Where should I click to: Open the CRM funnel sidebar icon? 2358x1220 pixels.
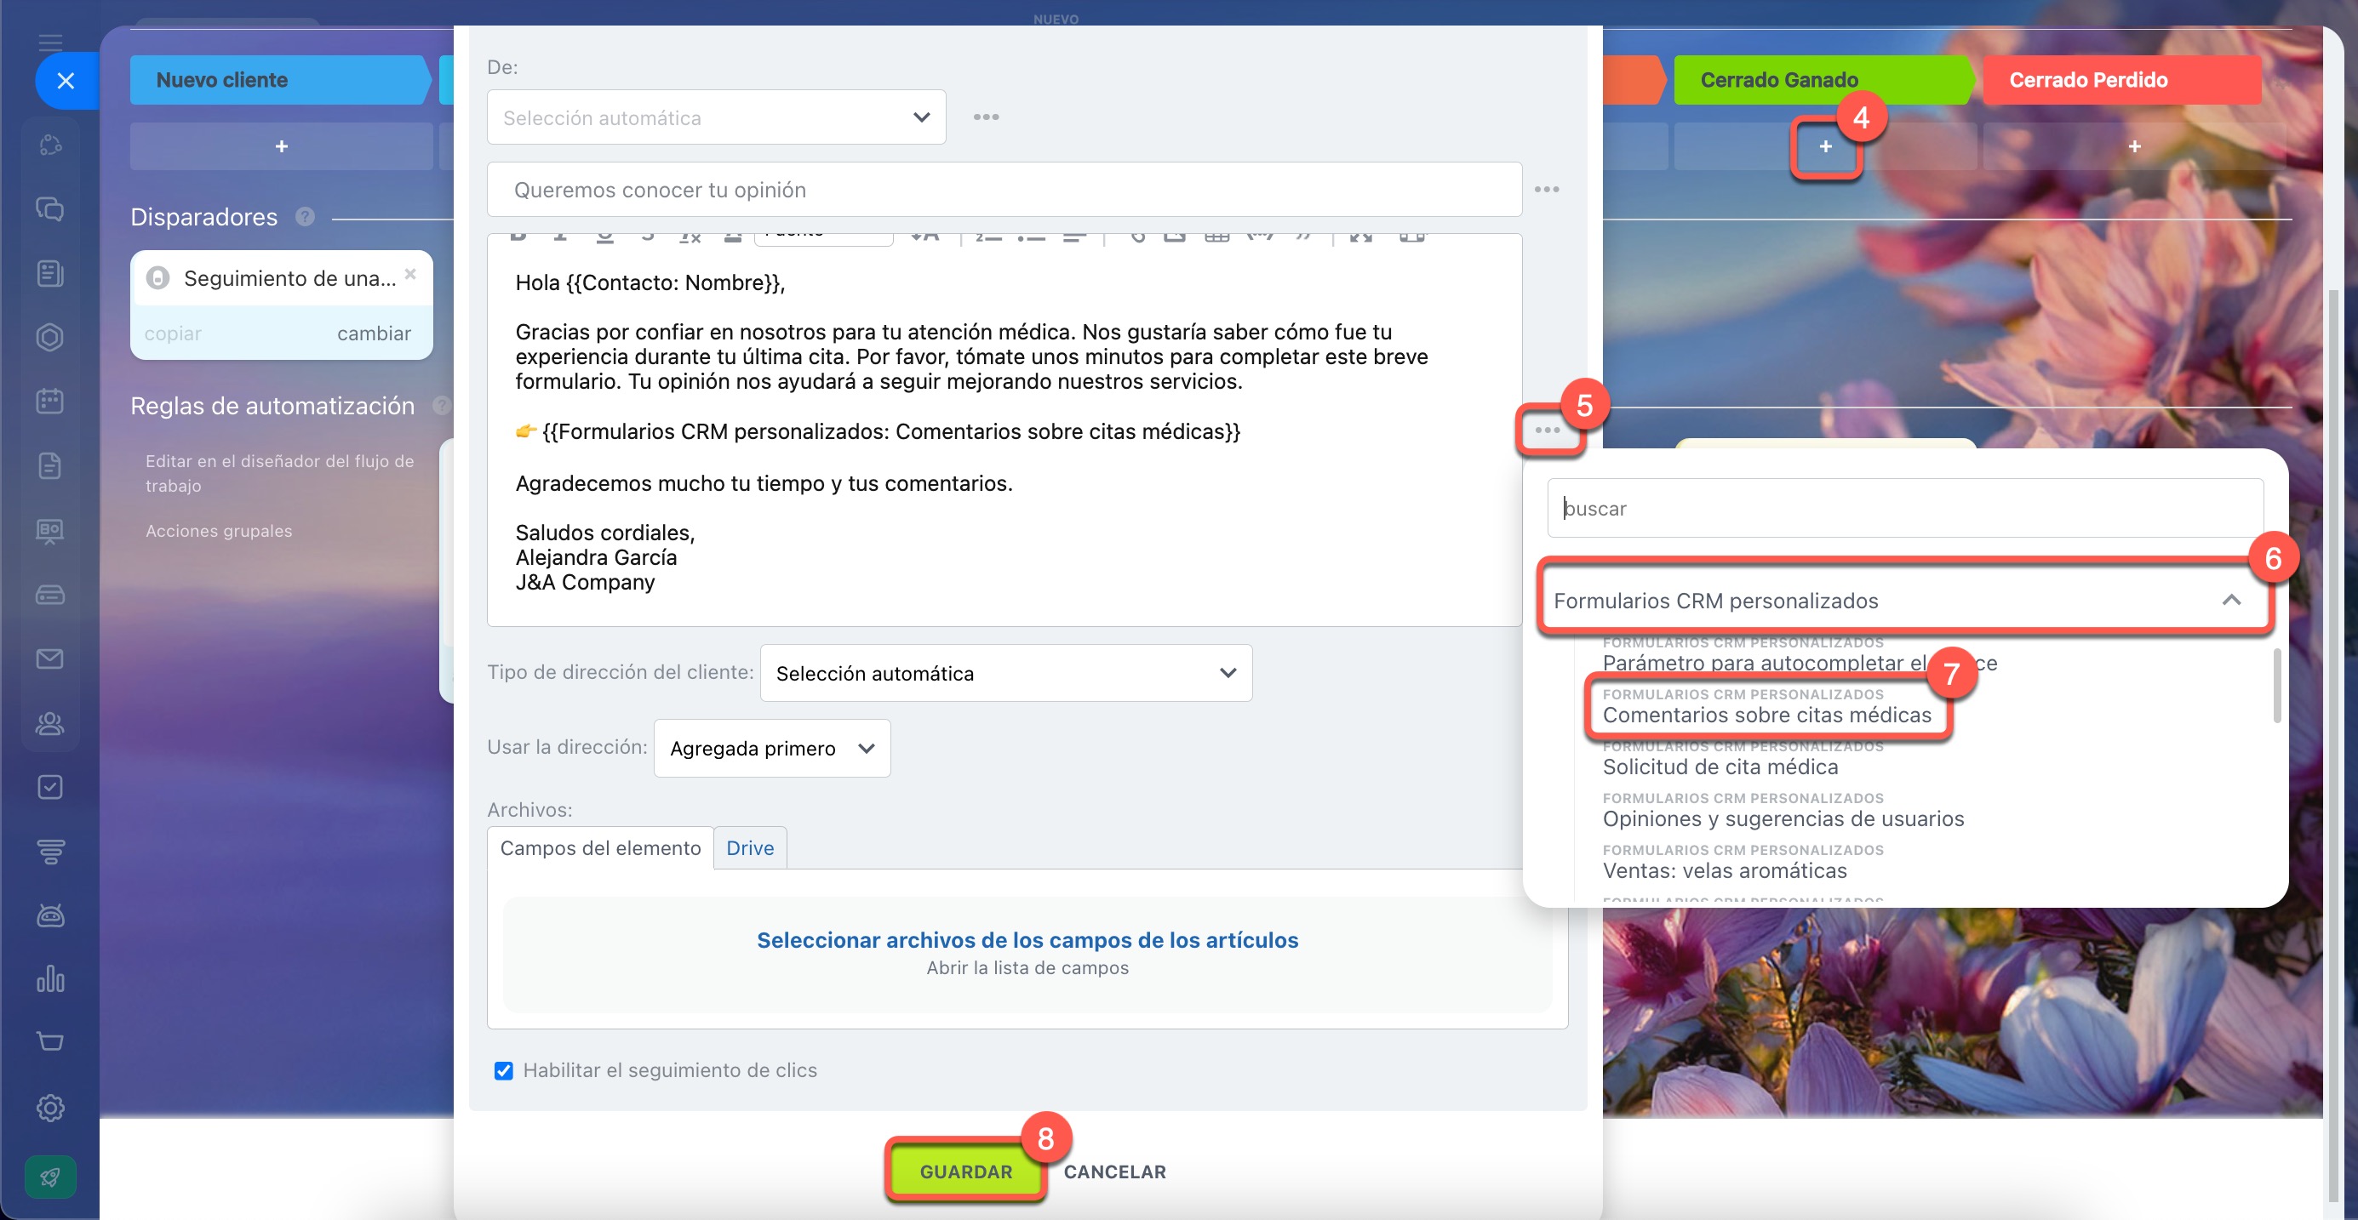pyautogui.click(x=50, y=852)
